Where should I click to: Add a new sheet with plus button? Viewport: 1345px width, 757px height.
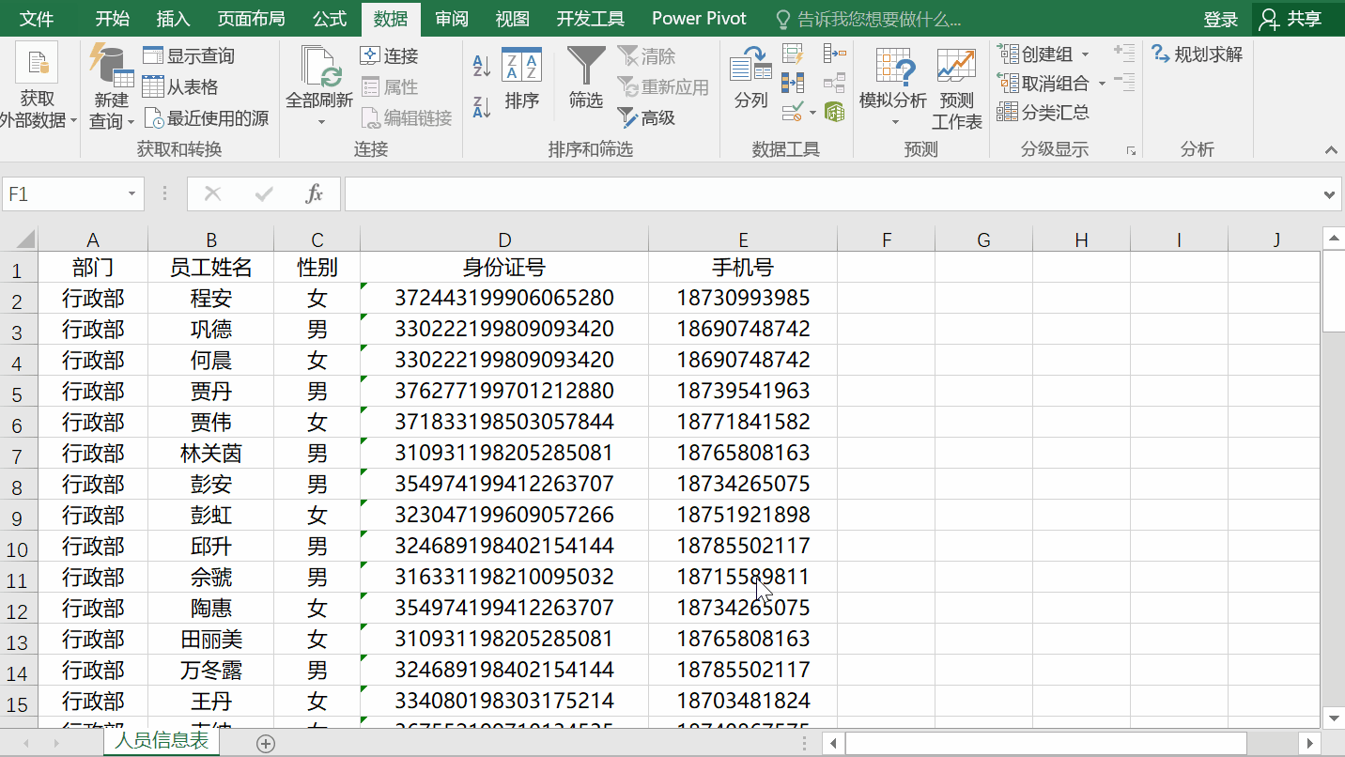(x=266, y=743)
